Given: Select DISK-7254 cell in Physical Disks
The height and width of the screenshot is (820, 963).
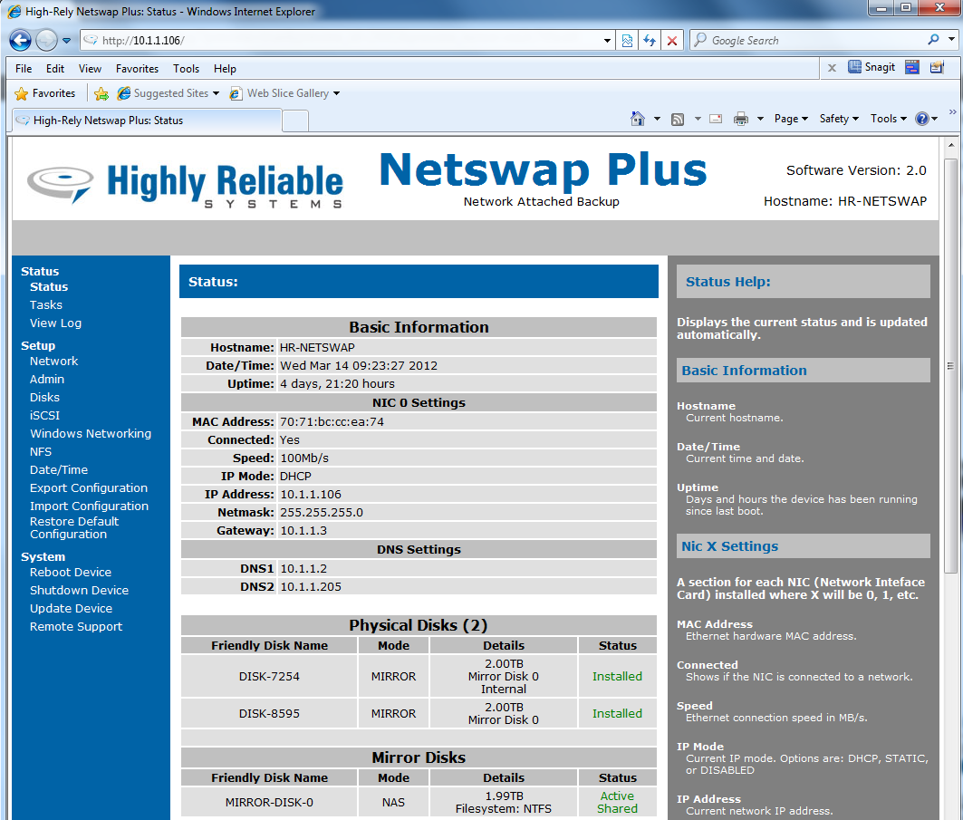Looking at the screenshot, I should pos(269,676).
